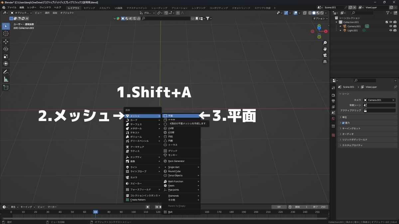The image size is (399, 224).
Task: Click the current frame 69 field
Action: click(279, 207)
